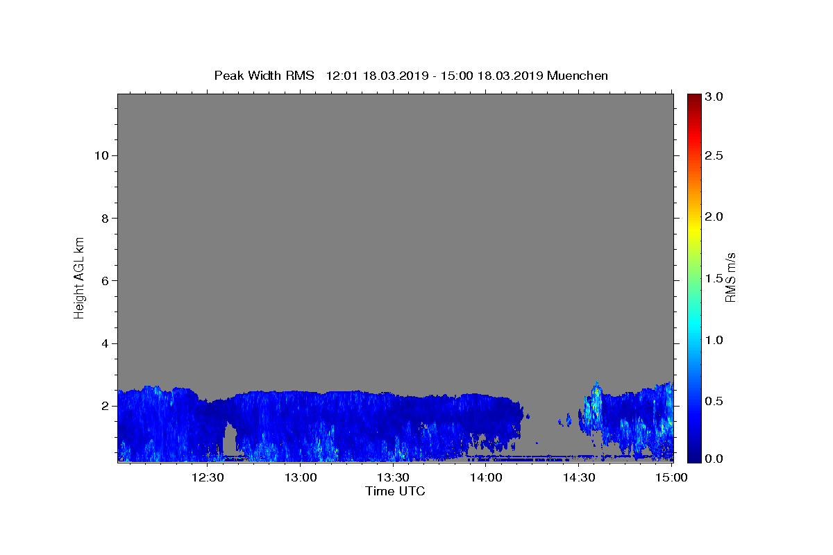This screenshot has width=833, height=555.
Task: Click the plot title 'Peak Width RMS'
Action: [264, 76]
